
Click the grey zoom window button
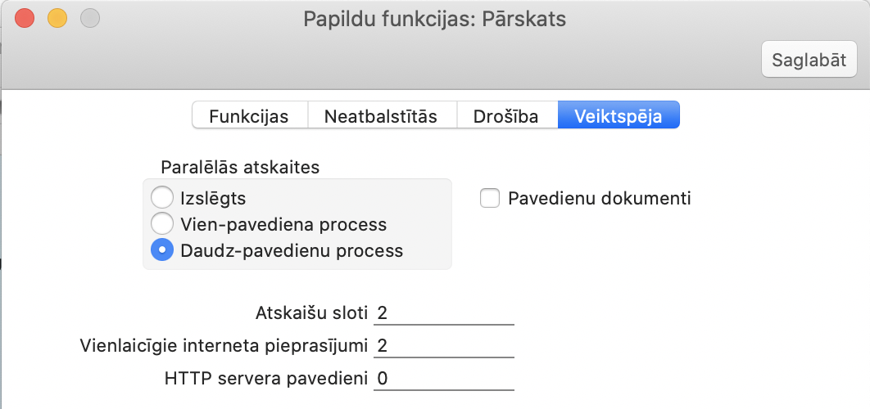click(x=89, y=18)
